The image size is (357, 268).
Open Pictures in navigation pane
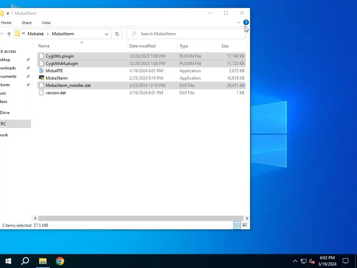pos(5,85)
